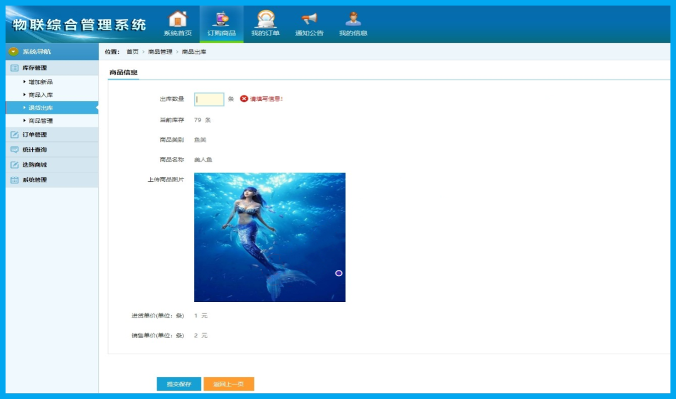Open the 通知公告 megaphone icon
676x399 pixels.
(309, 19)
